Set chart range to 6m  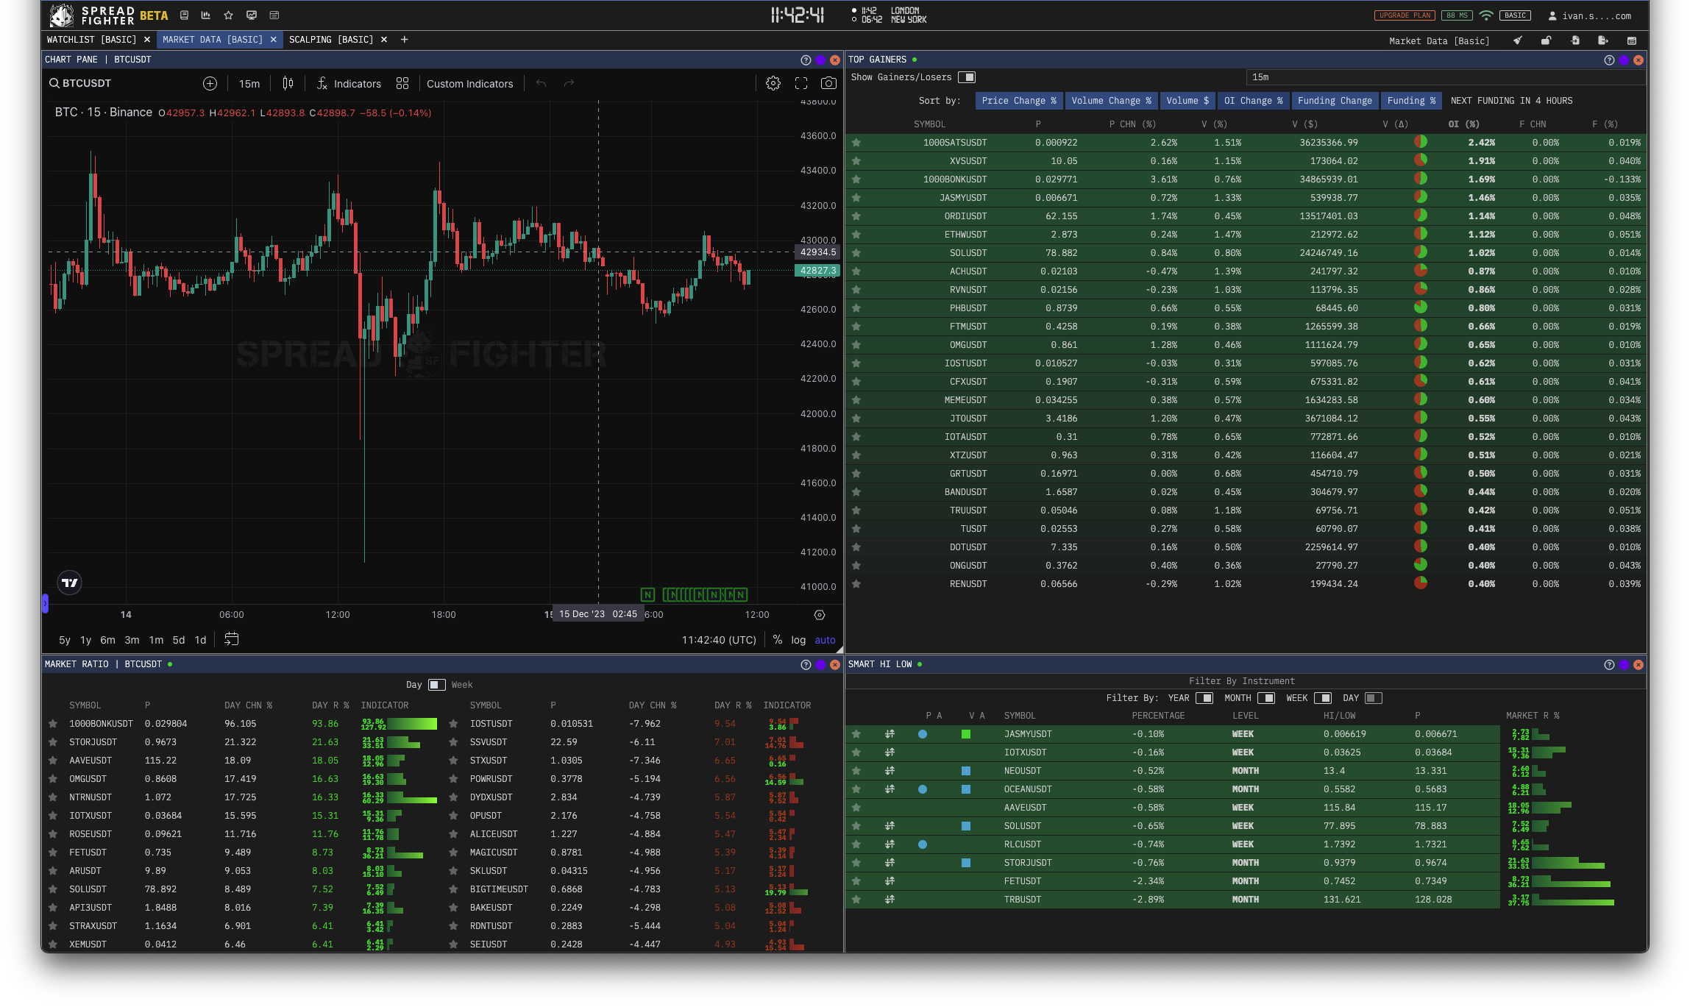coord(108,640)
